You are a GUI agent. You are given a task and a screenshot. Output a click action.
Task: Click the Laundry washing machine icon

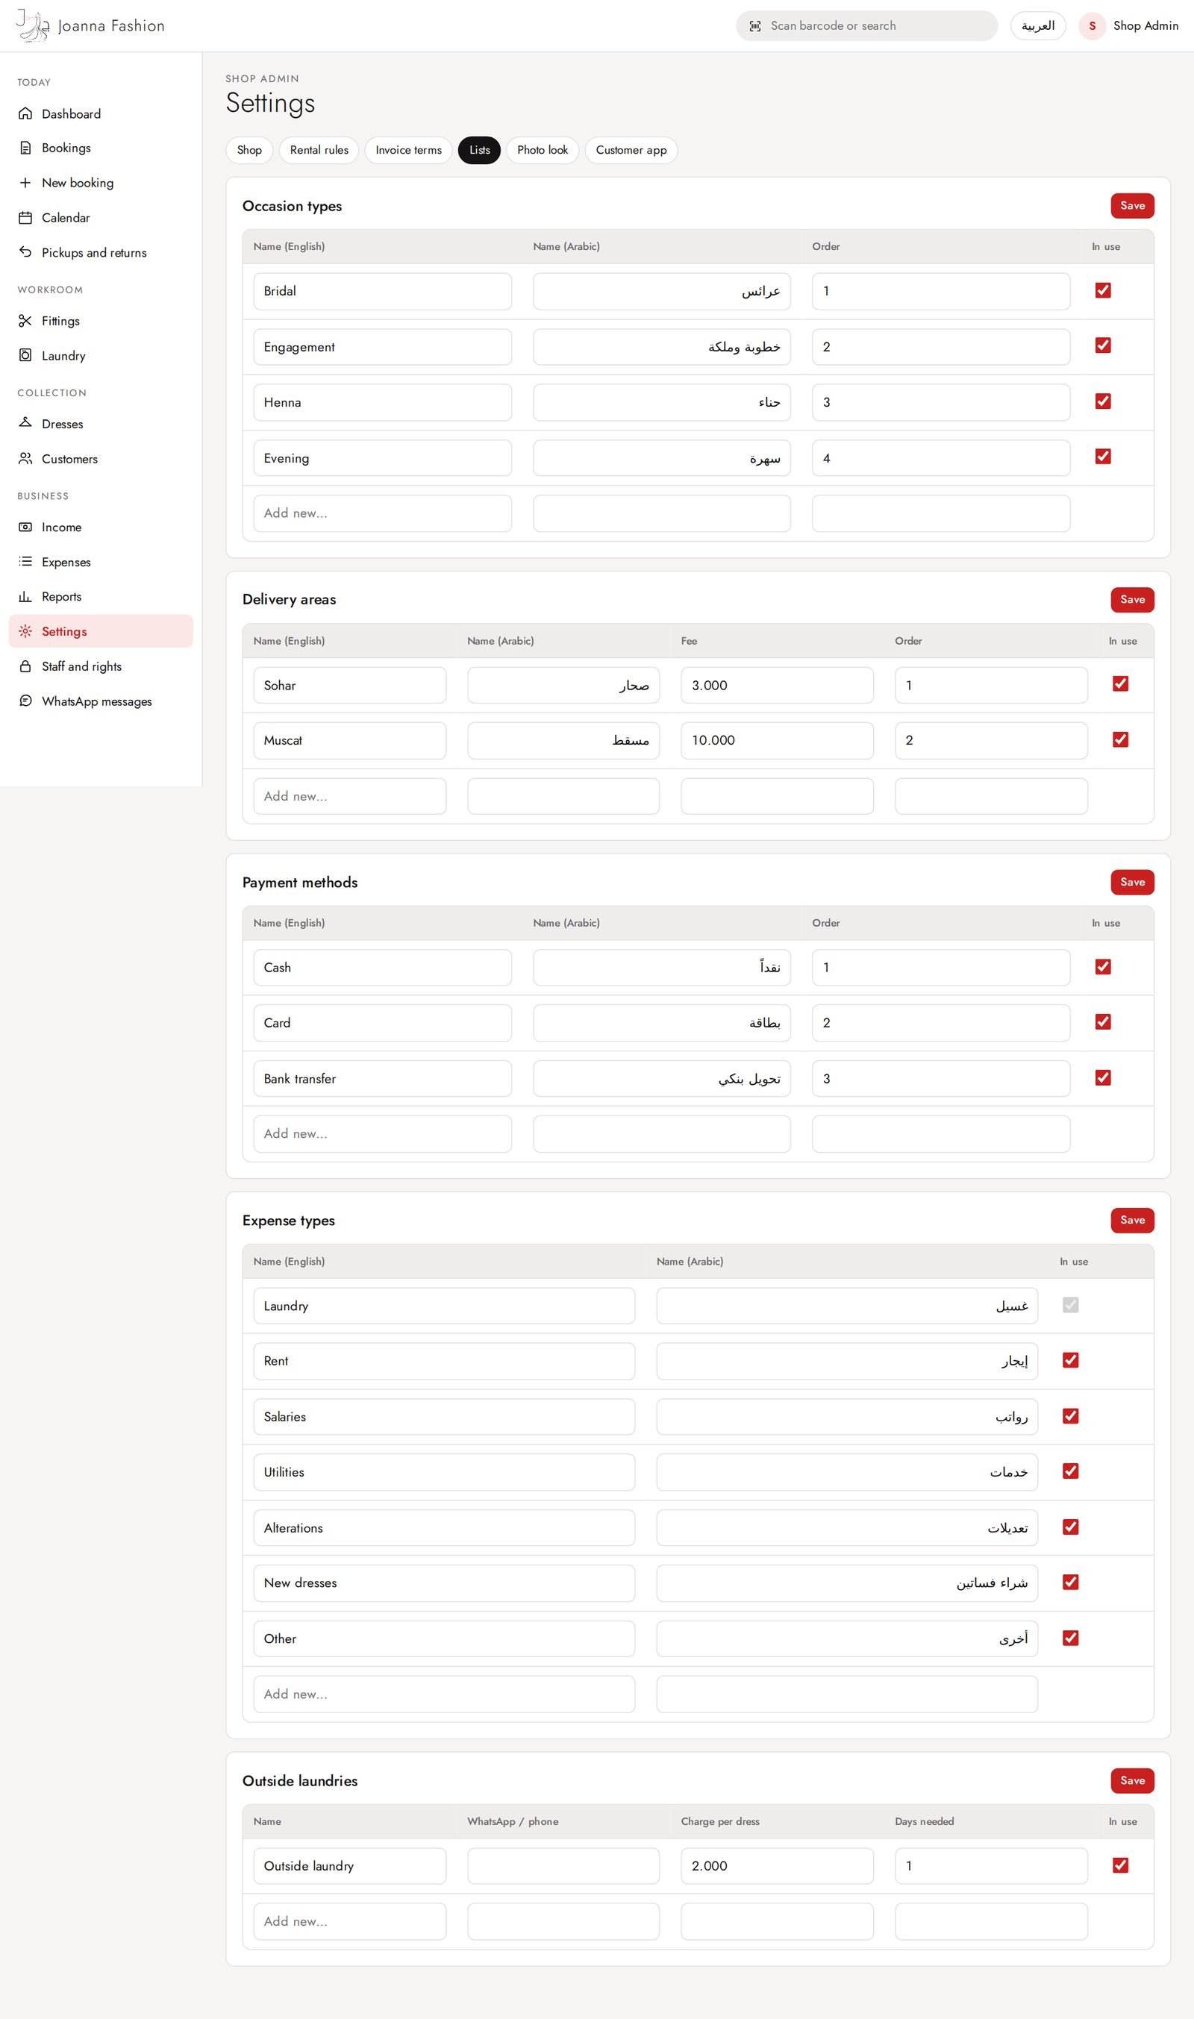26,354
